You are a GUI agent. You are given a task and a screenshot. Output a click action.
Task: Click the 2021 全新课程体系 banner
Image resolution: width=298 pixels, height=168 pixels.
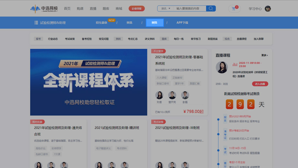click(x=88, y=82)
